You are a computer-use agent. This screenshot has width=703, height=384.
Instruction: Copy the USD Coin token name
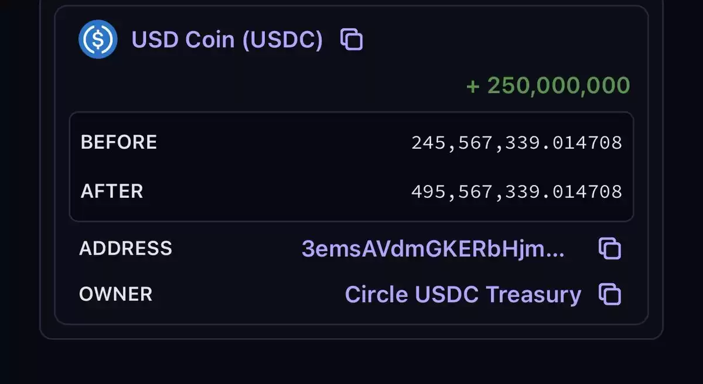click(x=351, y=40)
